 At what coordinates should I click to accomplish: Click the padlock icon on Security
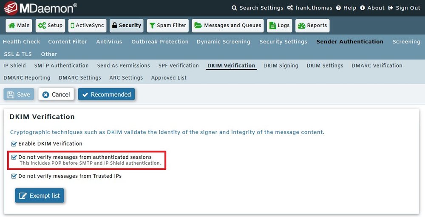[115, 26]
